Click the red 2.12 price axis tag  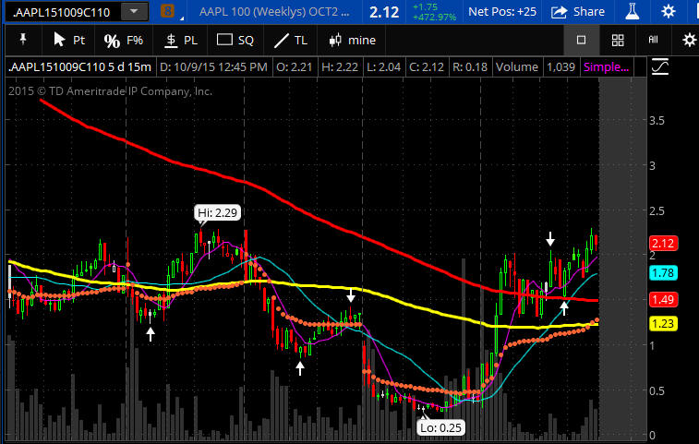pyautogui.click(x=663, y=244)
